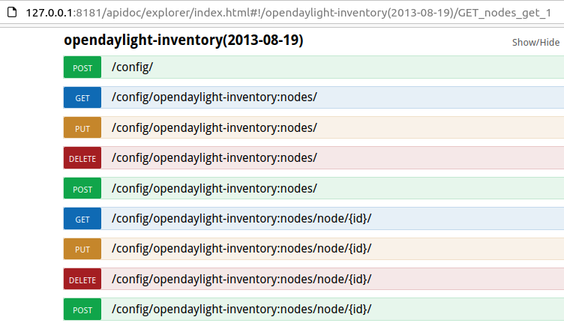
Task: Click the GET badge for inventory:nodes/
Action: tap(82, 98)
